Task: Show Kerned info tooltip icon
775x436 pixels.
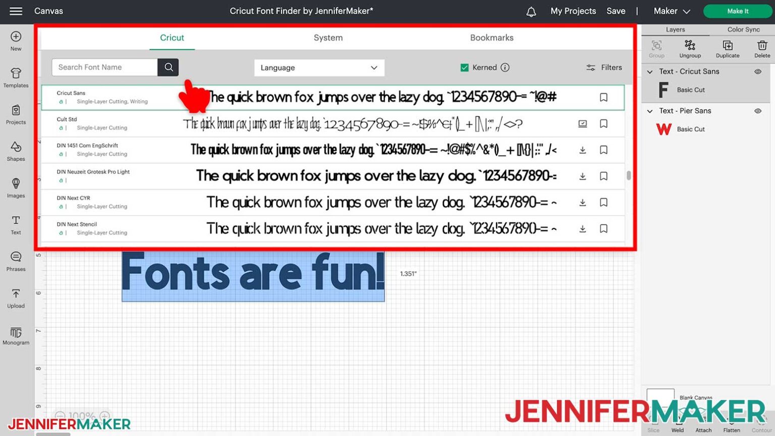Action: pos(505,67)
